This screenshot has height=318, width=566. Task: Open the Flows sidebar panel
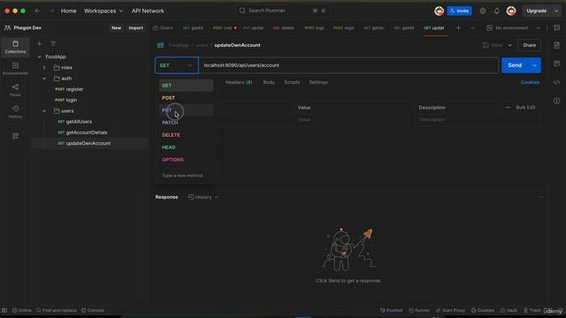pyautogui.click(x=15, y=90)
